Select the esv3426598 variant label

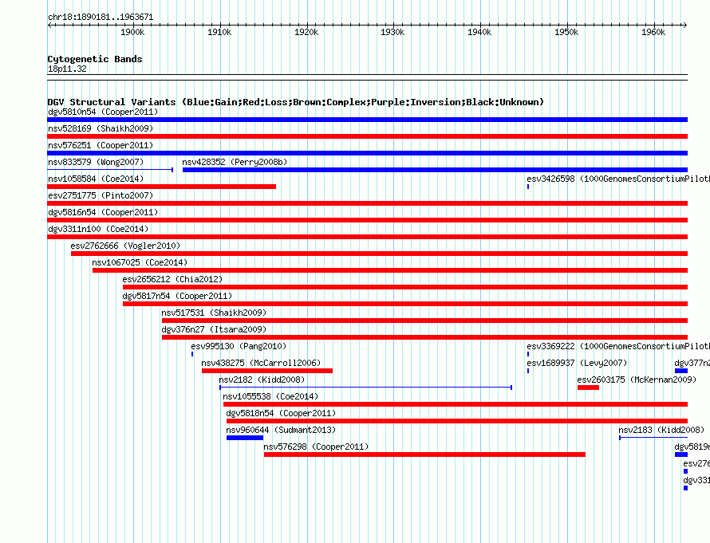[618, 179]
